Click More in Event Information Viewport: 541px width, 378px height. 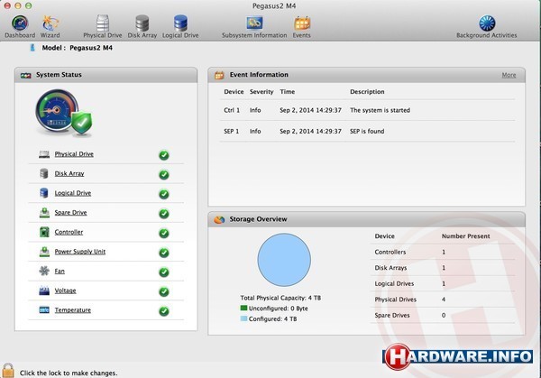coord(509,75)
